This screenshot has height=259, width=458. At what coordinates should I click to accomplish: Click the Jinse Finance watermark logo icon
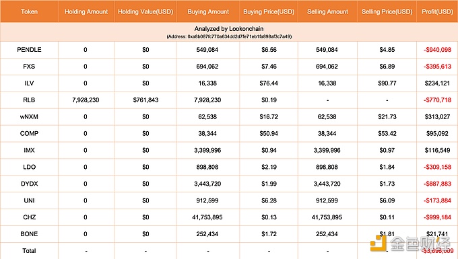[x=379, y=244]
